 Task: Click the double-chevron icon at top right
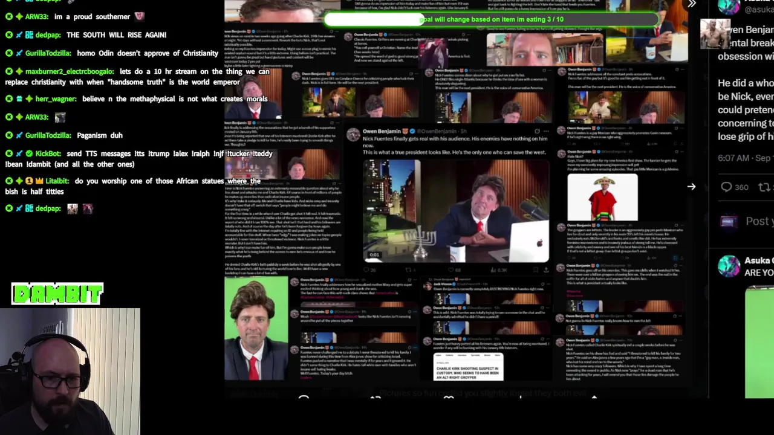pos(692,4)
